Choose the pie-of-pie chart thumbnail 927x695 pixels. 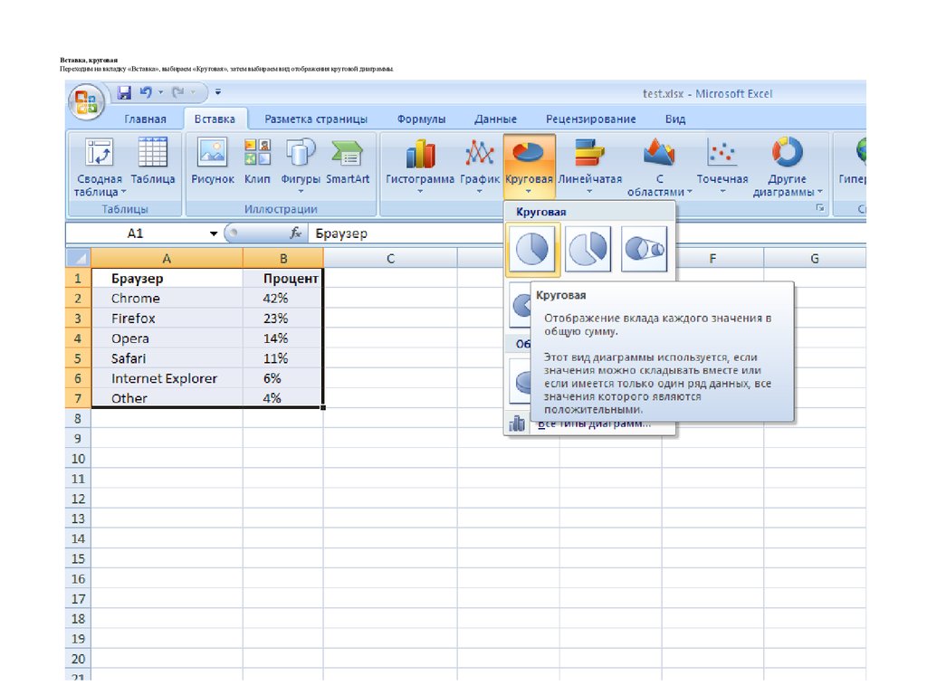(x=645, y=250)
